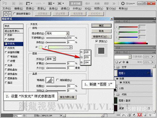Viewport: 157px width, 118px height.
Task: Check 消除锯齿 anti-alias checkbox
Action: (58, 80)
